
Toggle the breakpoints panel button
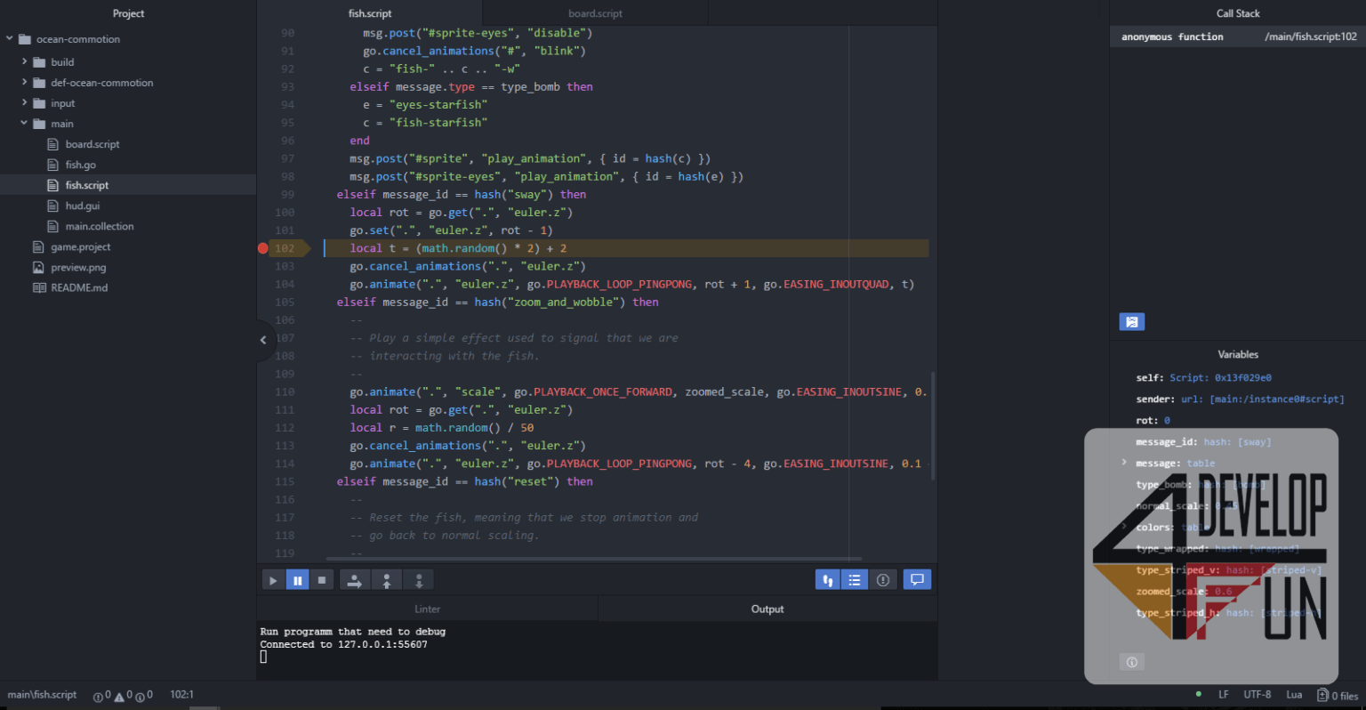click(x=882, y=580)
